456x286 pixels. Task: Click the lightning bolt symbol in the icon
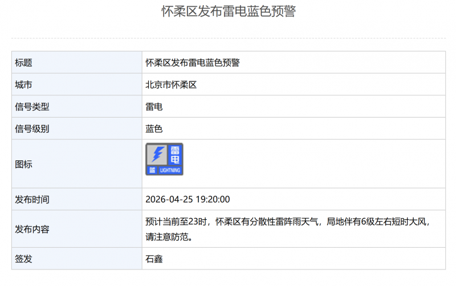click(158, 155)
